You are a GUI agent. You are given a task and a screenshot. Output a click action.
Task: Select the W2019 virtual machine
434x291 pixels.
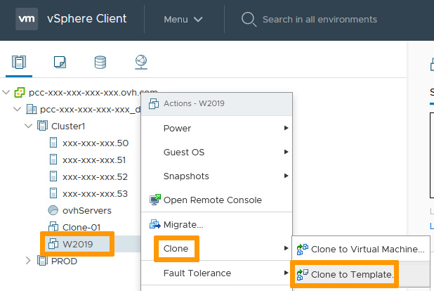(x=77, y=244)
